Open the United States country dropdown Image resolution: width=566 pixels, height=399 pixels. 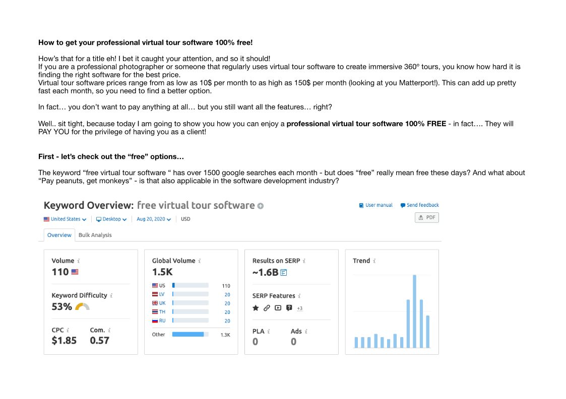(x=65, y=219)
